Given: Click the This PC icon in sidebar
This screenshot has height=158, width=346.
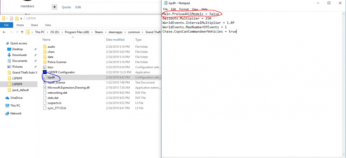Looking at the screenshot, I should (7, 105).
